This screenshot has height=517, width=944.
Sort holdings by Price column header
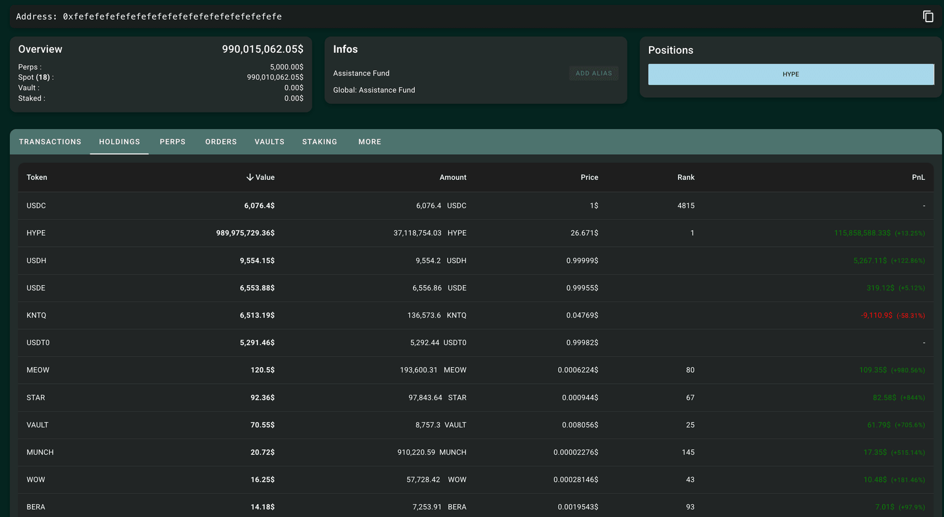(589, 177)
